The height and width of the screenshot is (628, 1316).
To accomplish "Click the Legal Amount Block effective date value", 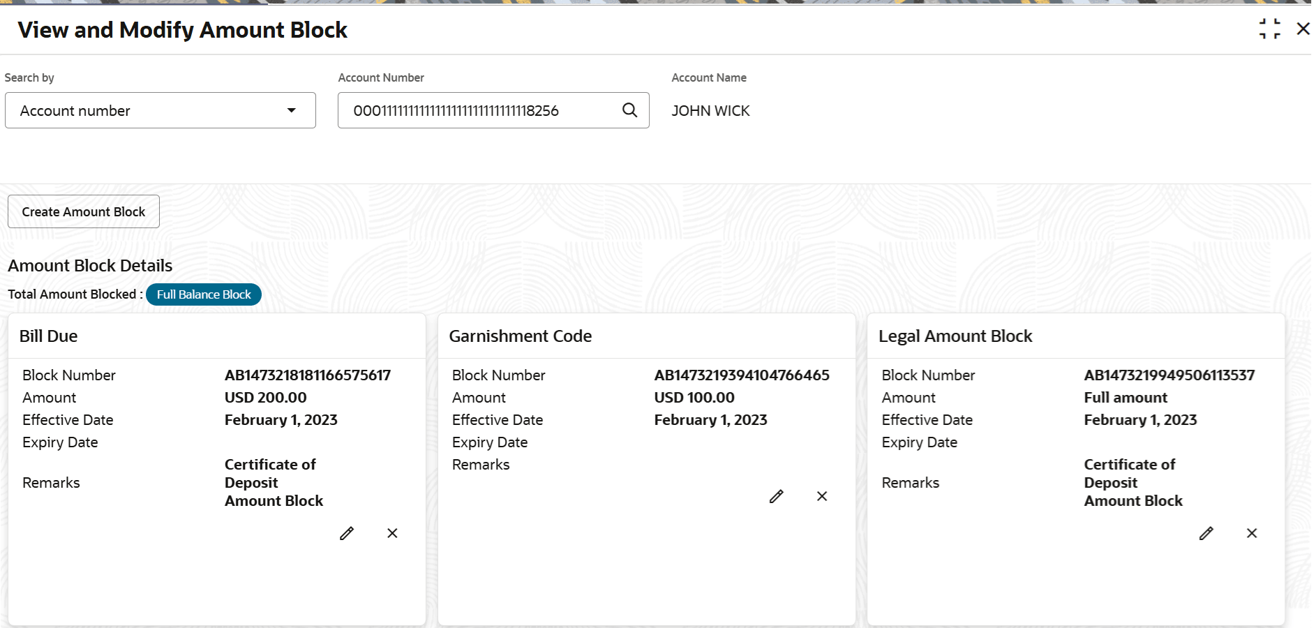I will coord(1141,420).
